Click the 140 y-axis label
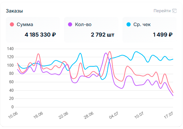 (x=10, y=49)
